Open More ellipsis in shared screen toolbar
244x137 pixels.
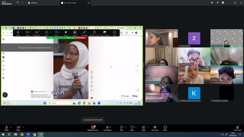click(x=114, y=33)
